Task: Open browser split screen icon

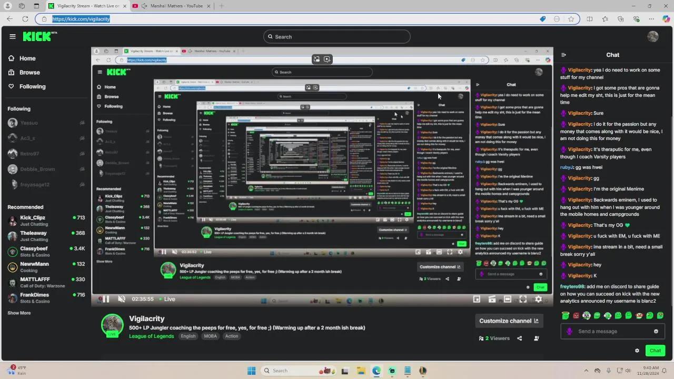Action: click(x=590, y=19)
